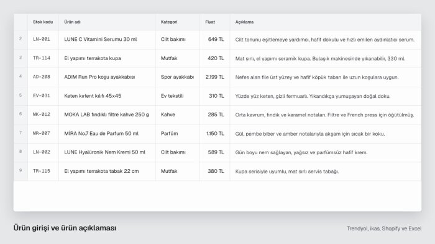Select row number 2 header
The height and width of the screenshot is (244, 435).
click(x=21, y=40)
